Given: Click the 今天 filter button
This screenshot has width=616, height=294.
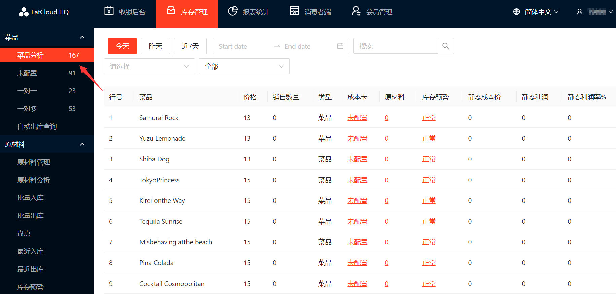Looking at the screenshot, I should click(x=123, y=46).
